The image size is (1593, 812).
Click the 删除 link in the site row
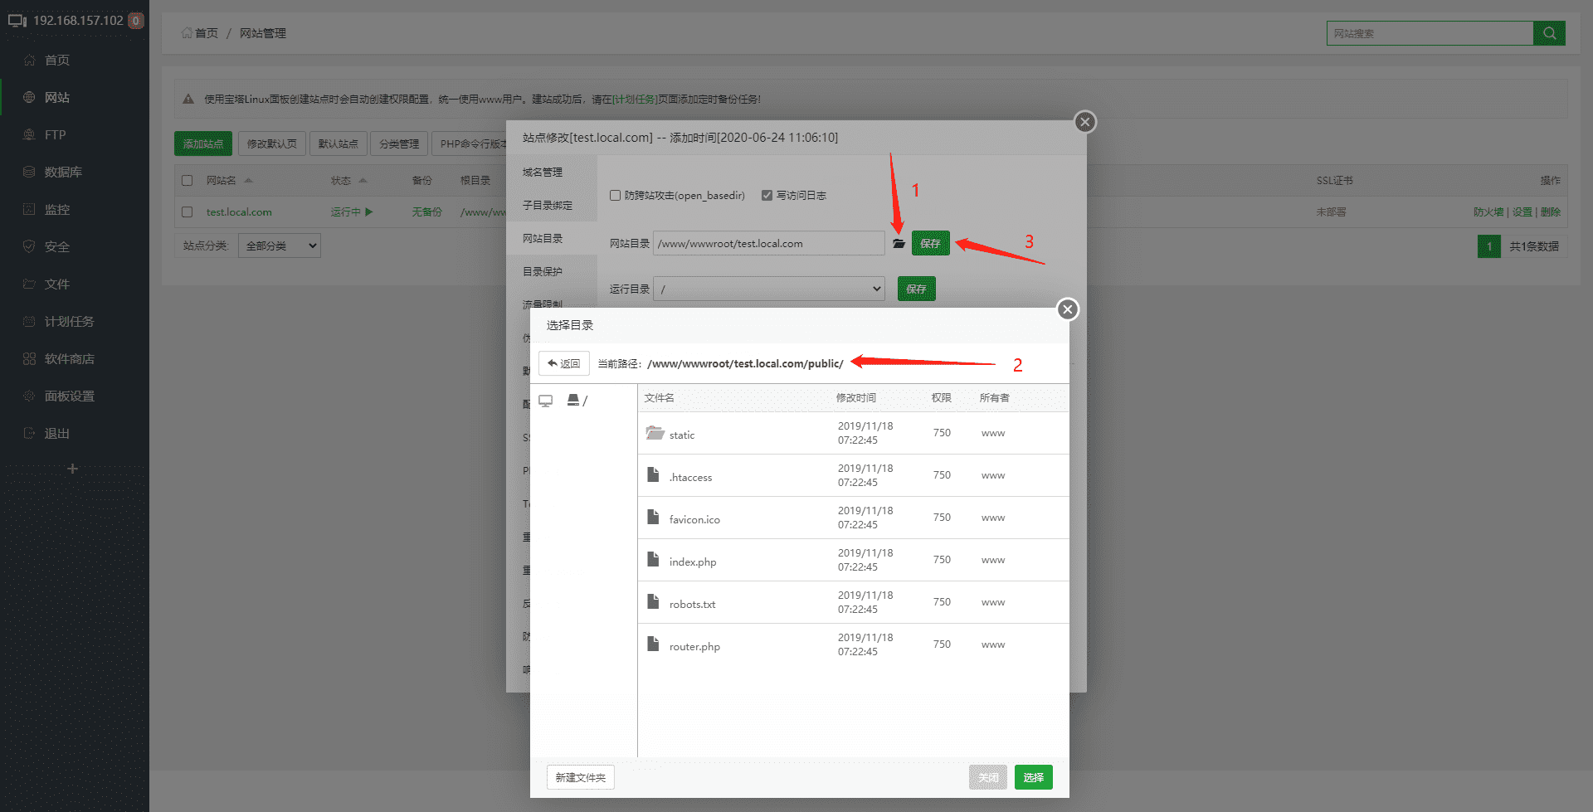[x=1551, y=212]
